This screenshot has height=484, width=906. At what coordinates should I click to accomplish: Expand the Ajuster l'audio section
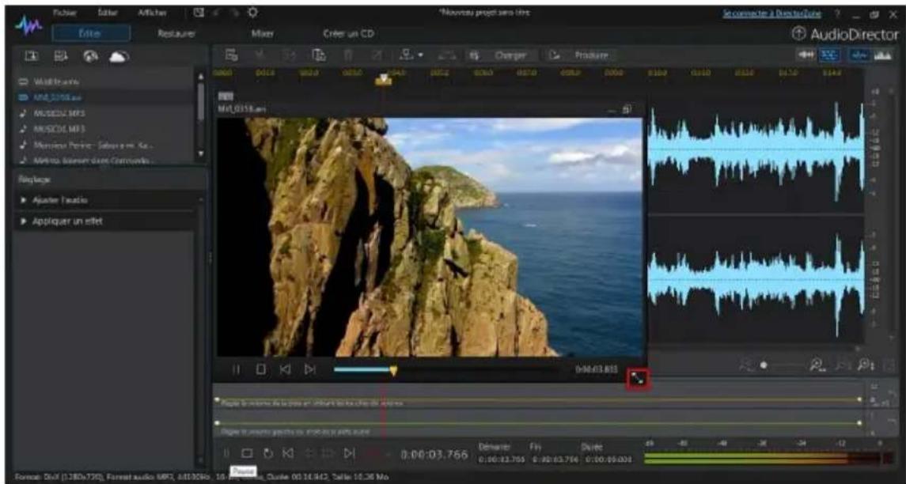(108, 200)
